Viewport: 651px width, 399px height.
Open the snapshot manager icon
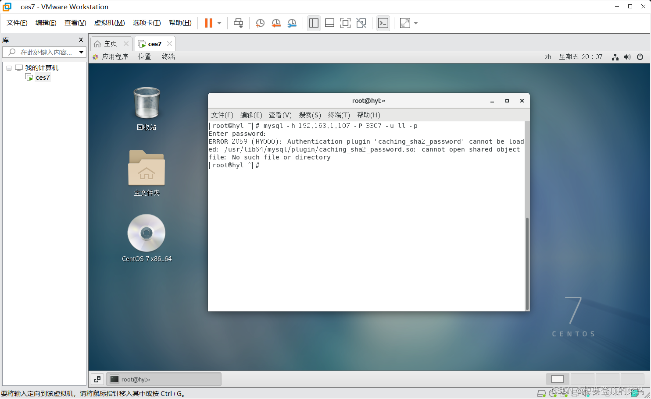tap(292, 23)
